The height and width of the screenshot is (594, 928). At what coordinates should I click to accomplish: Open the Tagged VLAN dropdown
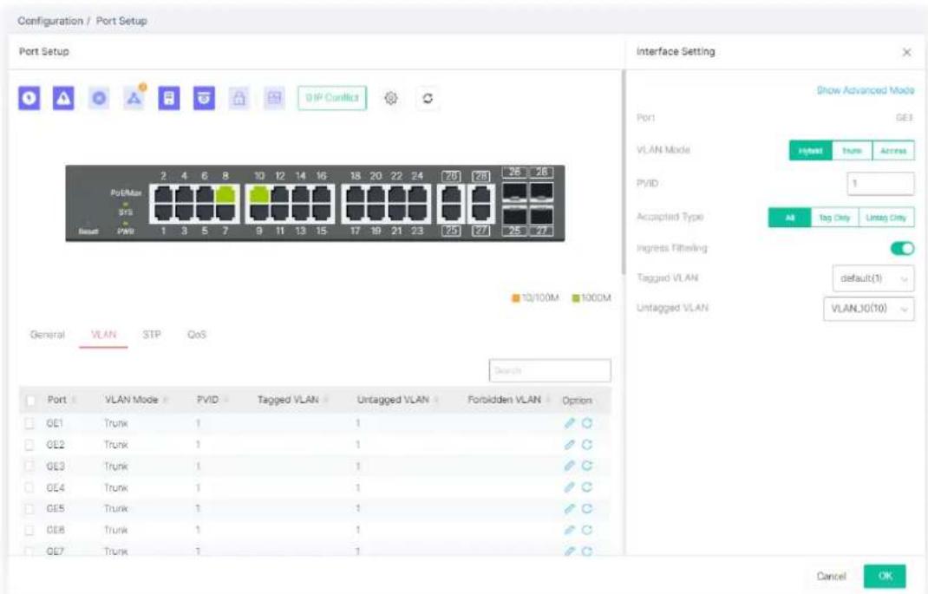873,278
